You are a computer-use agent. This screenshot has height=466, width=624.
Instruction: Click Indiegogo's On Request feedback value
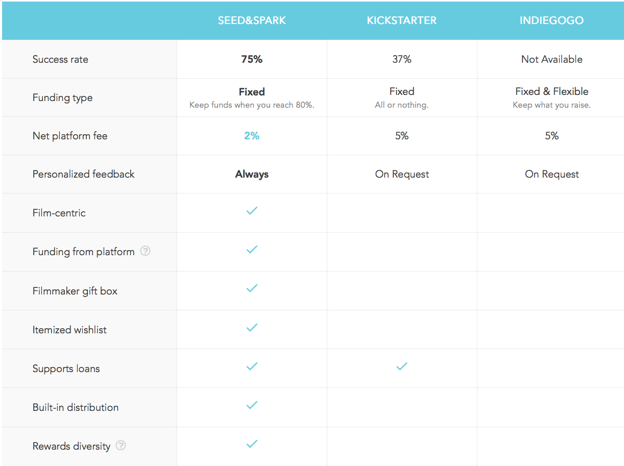point(552,174)
